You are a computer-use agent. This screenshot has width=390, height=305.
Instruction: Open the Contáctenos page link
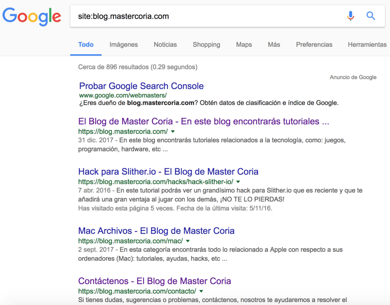pyautogui.click(x=154, y=281)
